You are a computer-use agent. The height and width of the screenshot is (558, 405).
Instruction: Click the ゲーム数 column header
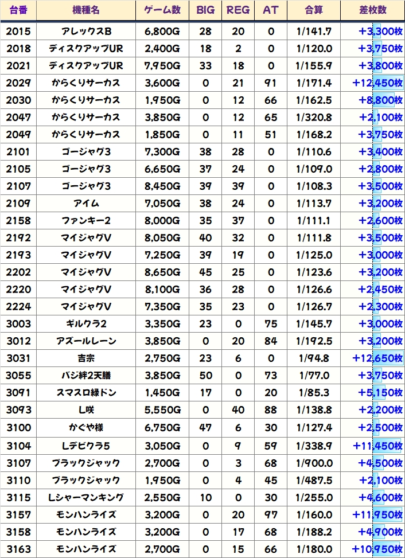click(x=162, y=10)
